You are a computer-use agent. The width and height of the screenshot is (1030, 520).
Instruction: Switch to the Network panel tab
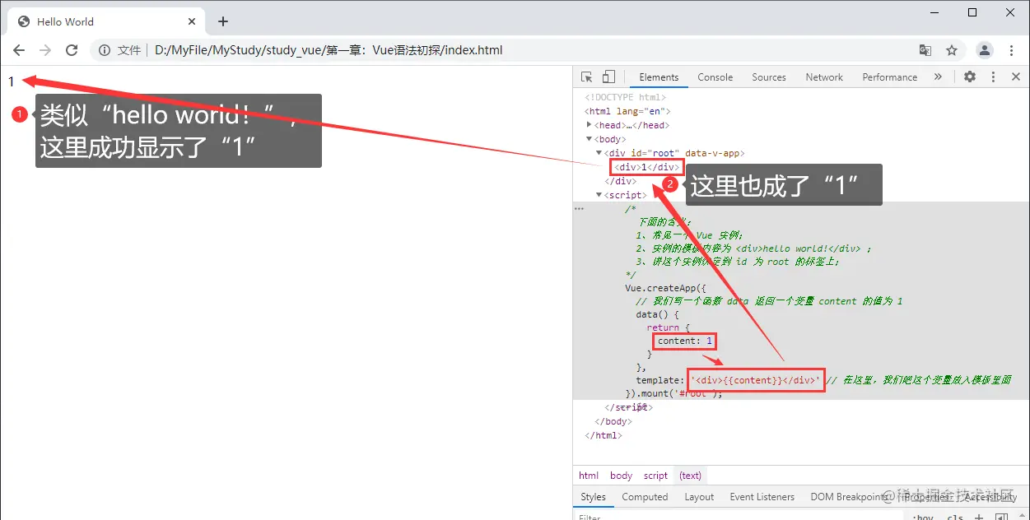pos(824,77)
